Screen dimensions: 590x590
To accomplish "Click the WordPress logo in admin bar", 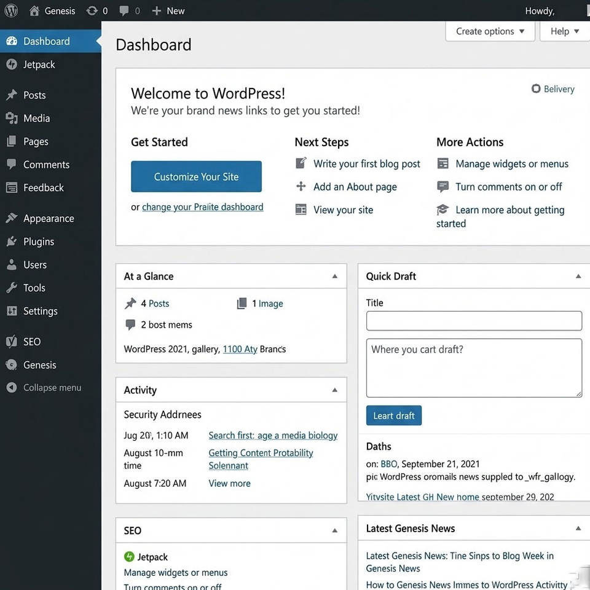I will click(x=11, y=10).
